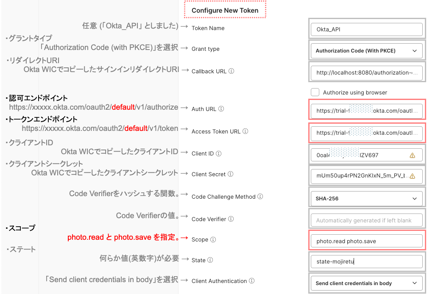427x294 pixels.
Task: Click the Access Token URL label text
Action: point(216,131)
